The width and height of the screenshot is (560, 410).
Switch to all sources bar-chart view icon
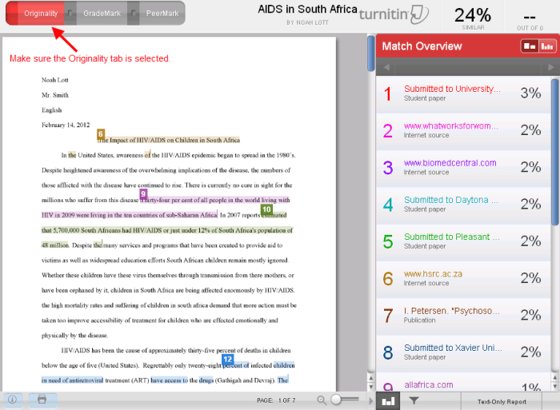point(547,46)
